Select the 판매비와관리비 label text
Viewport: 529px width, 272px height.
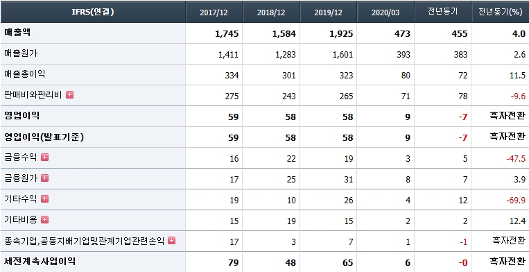pos(33,95)
